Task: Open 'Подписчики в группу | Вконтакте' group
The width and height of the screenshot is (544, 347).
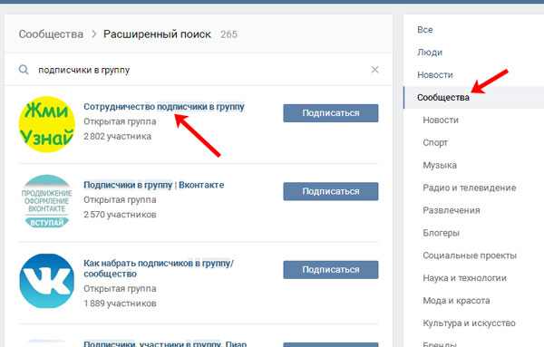Action: (154, 185)
